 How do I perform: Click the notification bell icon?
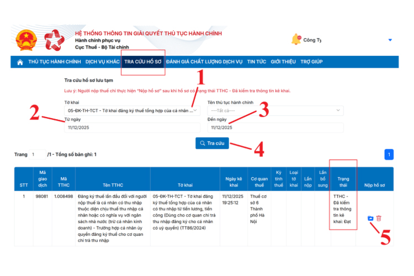pyautogui.click(x=296, y=40)
